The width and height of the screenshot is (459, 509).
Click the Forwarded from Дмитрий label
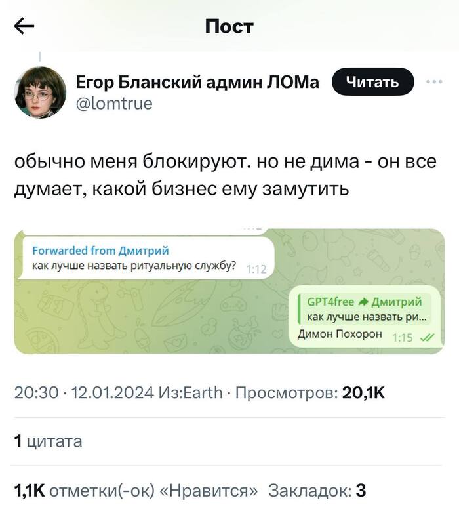pyautogui.click(x=100, y=251)
